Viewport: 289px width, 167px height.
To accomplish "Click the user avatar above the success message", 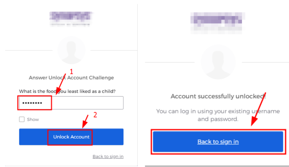I will tap(218, 62).
